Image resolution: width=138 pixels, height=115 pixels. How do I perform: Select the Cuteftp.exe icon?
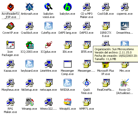coord(49,26)
